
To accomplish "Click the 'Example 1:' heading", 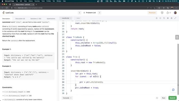I will pos(7,49).
